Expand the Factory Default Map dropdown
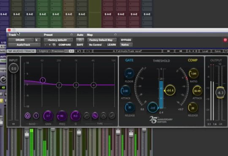This screenshot has height=156, width=228. [x=102, y=40]
